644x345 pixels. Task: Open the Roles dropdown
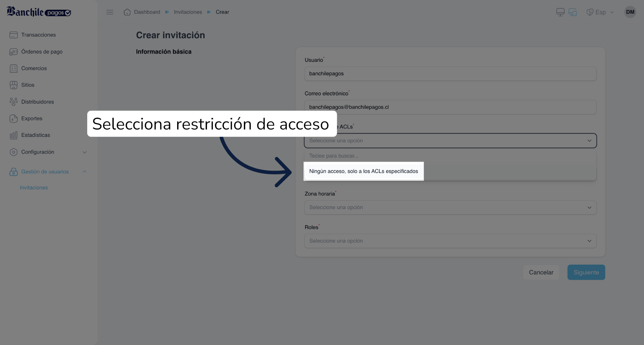(450, 241)
